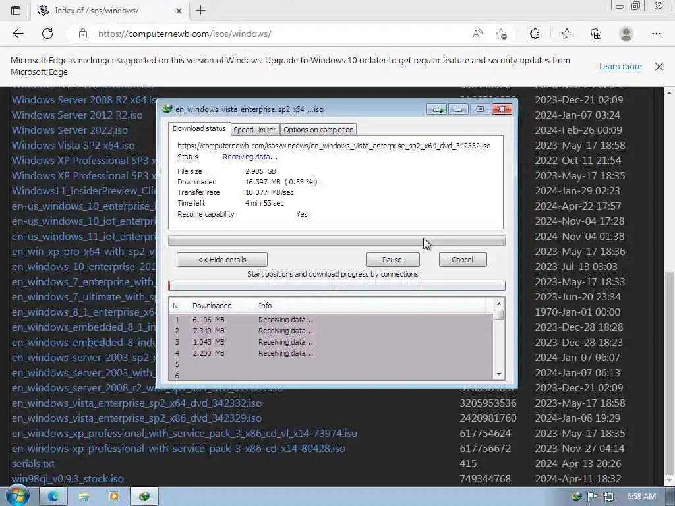Click the page vertical scrollbar thumb
This screenshot has width=675, height=506.
[x=670, y=372]
